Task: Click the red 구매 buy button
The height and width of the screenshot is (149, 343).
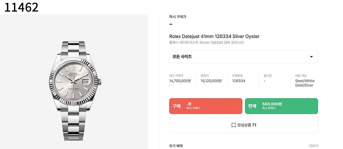Action: (206, 106)
